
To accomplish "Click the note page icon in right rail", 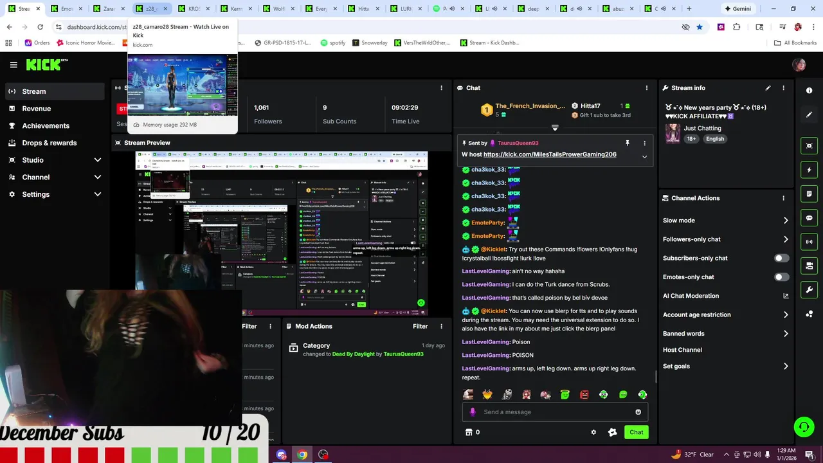I will tap(809, 194).
